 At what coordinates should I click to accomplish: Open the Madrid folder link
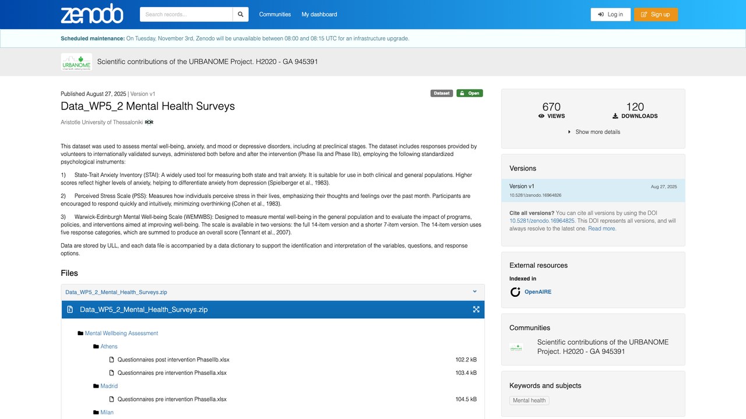[x=109, y=386]
